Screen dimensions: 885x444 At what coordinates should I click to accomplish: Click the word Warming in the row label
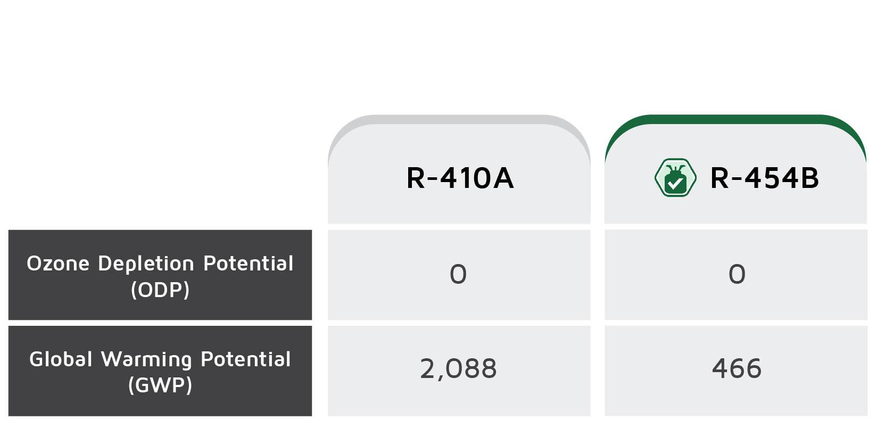[146, 360]
